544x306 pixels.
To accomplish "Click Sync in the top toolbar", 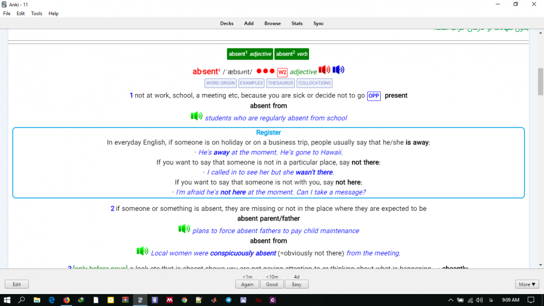I will (318, 23).
